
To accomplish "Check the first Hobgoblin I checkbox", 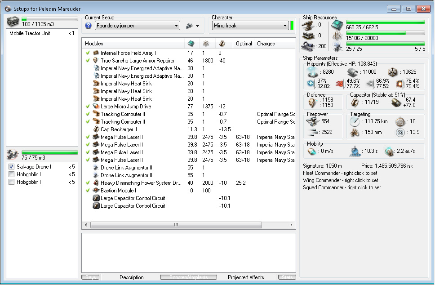I will click(11, 174).
